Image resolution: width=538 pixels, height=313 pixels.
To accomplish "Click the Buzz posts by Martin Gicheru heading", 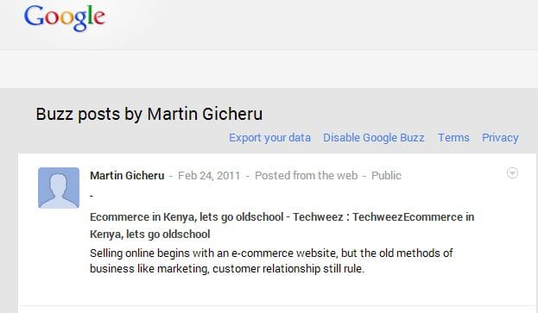I will point(149,114).
